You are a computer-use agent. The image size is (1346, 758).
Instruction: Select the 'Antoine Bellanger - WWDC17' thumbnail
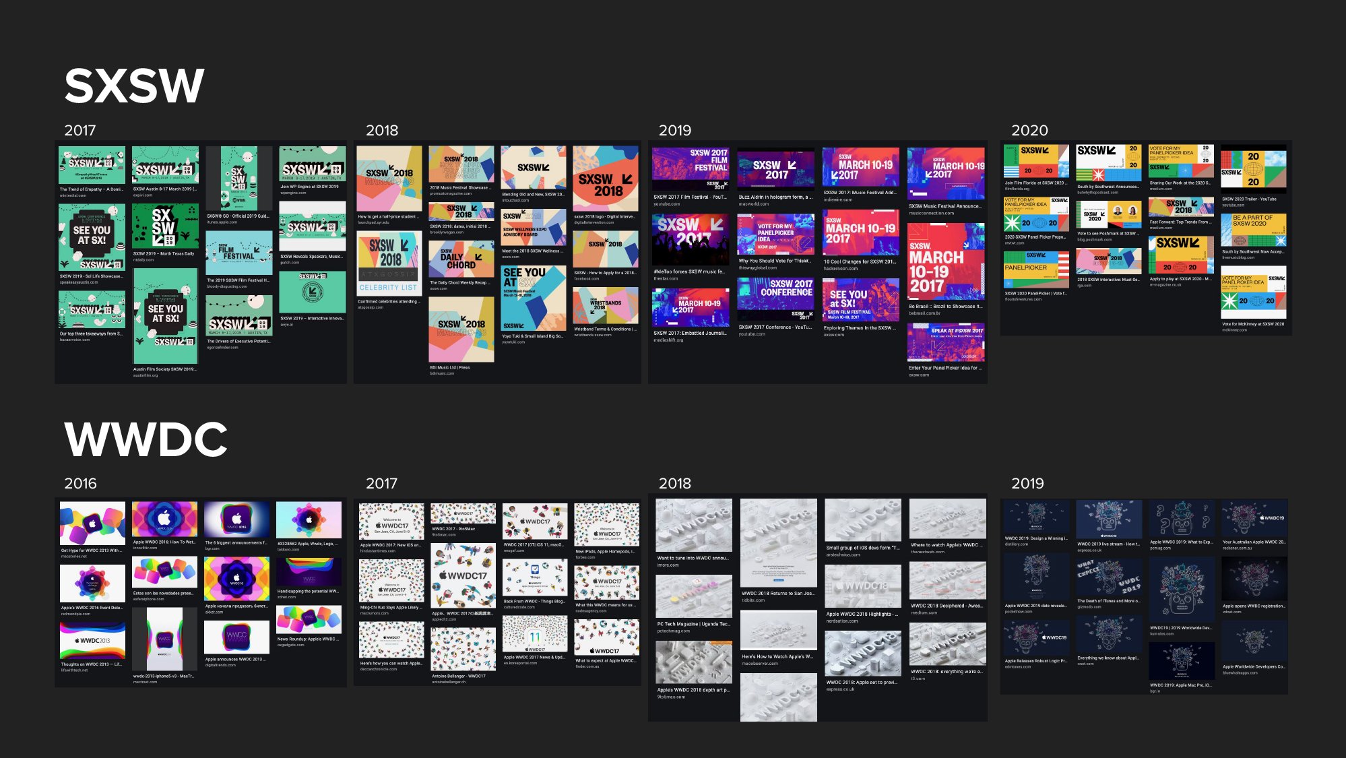[x=463, y=650]
